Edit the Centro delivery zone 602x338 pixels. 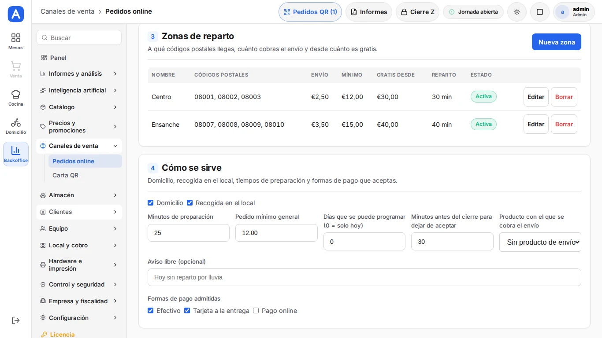(536, 97)
